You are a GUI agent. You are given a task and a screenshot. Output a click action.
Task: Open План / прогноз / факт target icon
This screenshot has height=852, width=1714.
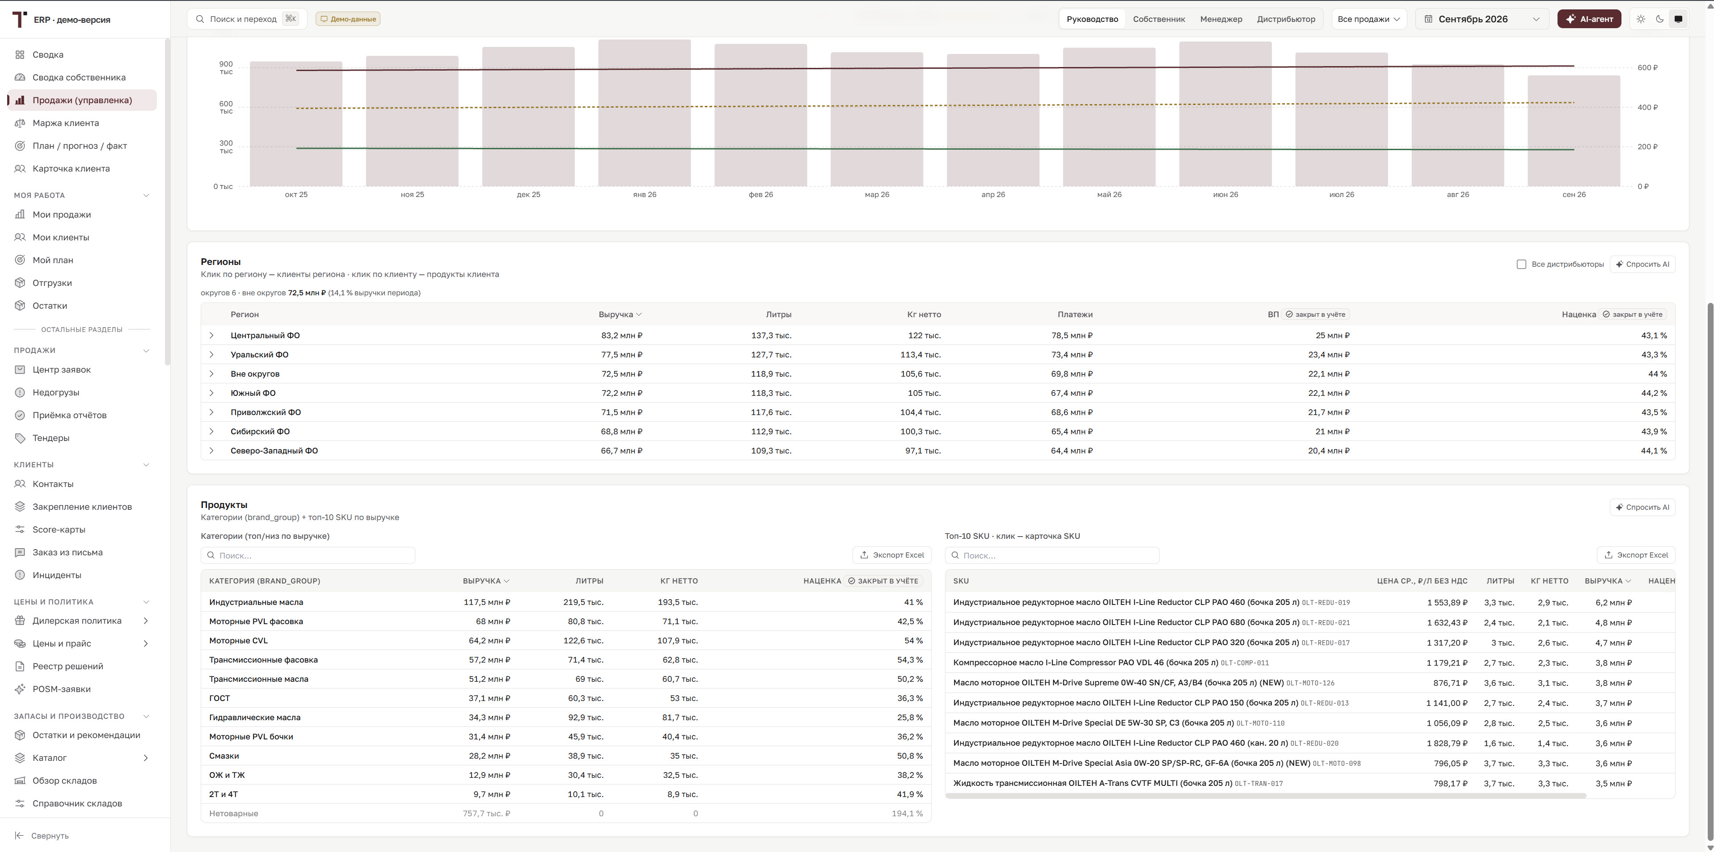20,146
